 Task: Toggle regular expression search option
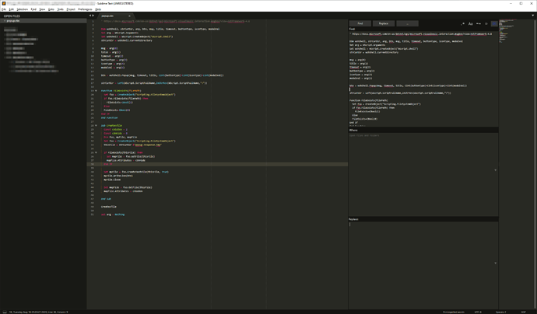coord(463,23)
